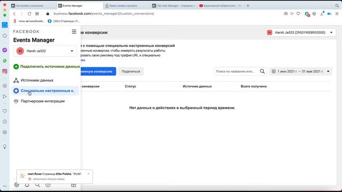Reload the current page
Image resolution: width=342 pixels, height=192 pixels.
point(29,14)
